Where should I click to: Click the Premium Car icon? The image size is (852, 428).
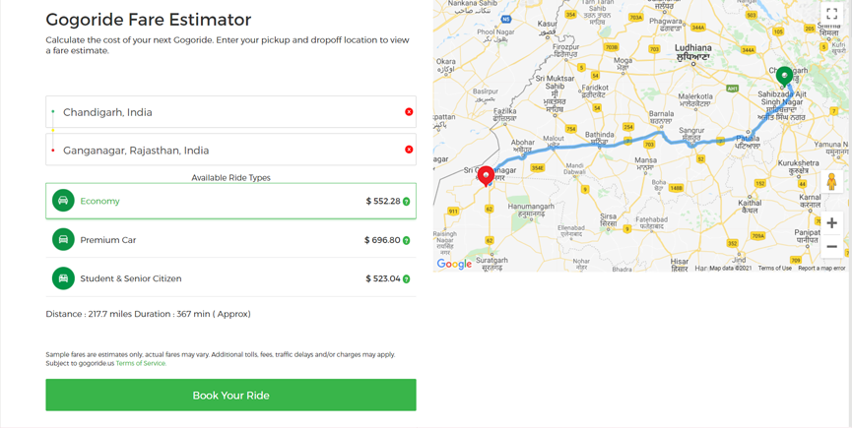(x=63, y=240)
